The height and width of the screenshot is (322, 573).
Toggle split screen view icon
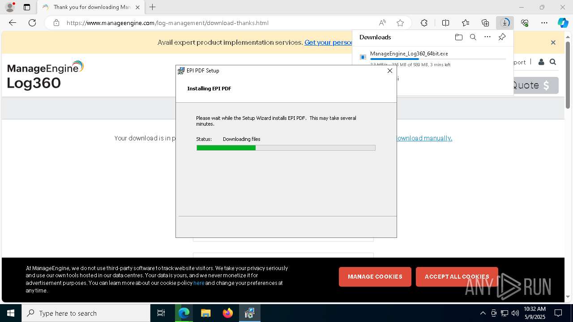click(445, 23)
